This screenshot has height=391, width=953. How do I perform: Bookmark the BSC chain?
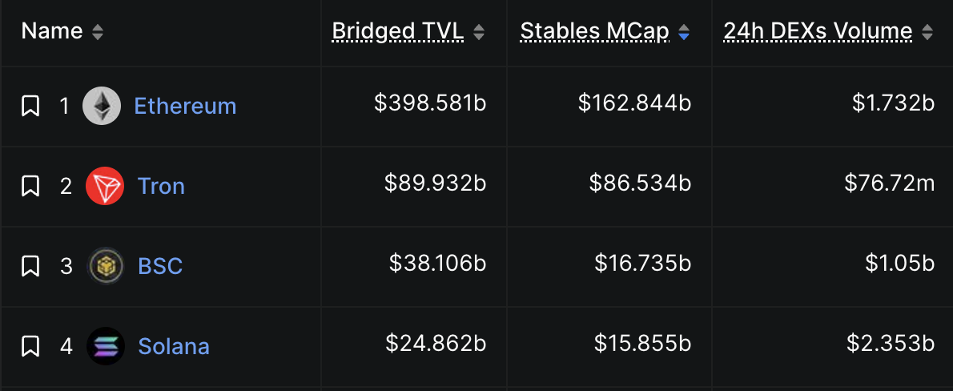tap(30, 266)
